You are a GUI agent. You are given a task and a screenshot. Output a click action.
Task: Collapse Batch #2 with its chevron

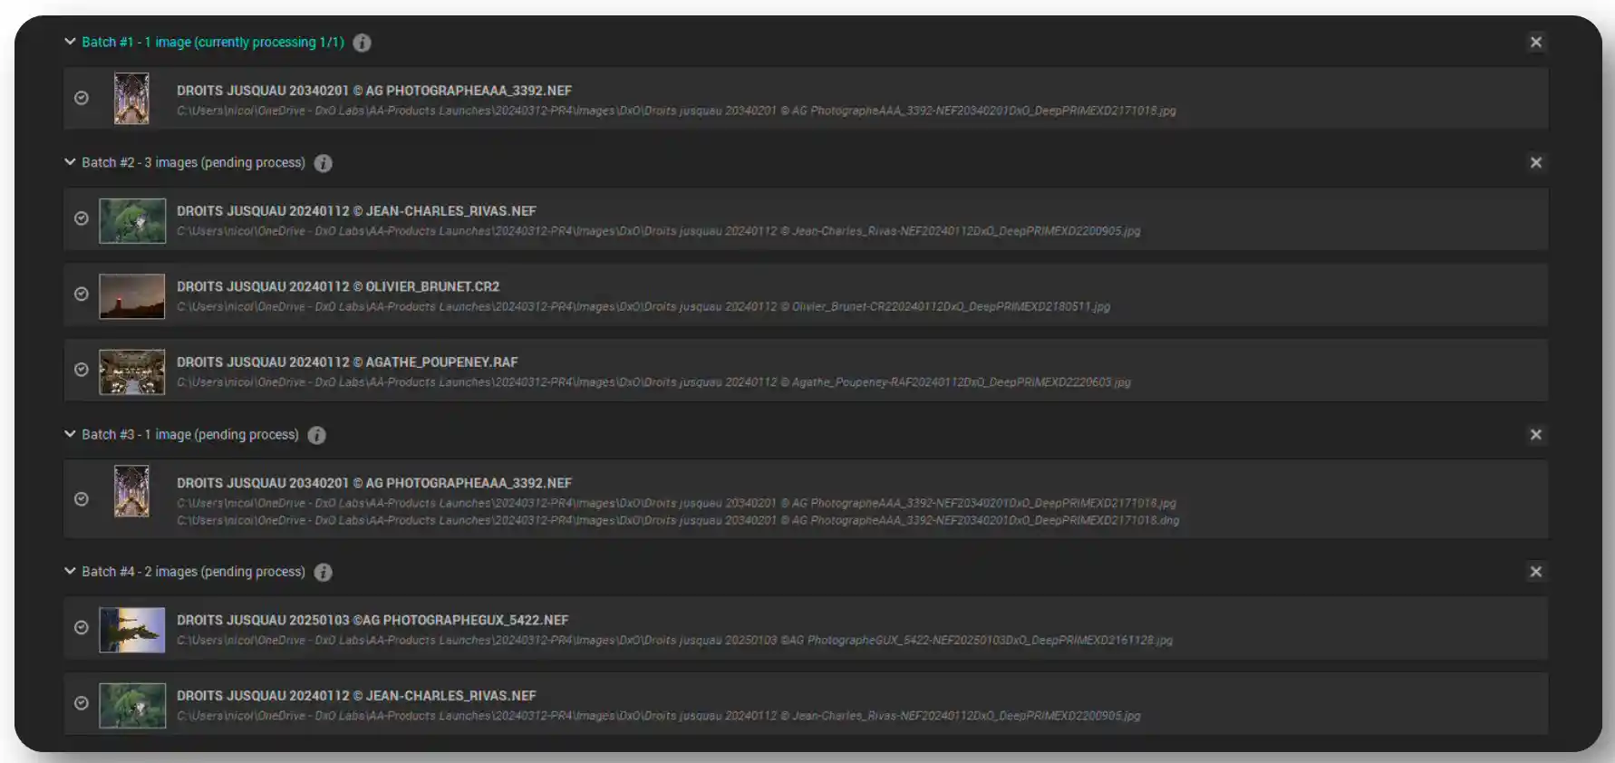click(70, 161)
